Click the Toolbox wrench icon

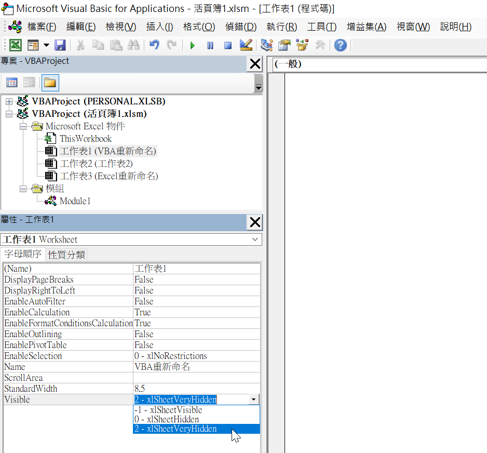point(320,45)
